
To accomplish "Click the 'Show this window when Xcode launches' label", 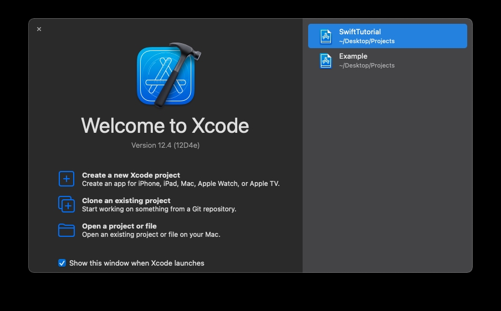I will (x=136, y=263).
